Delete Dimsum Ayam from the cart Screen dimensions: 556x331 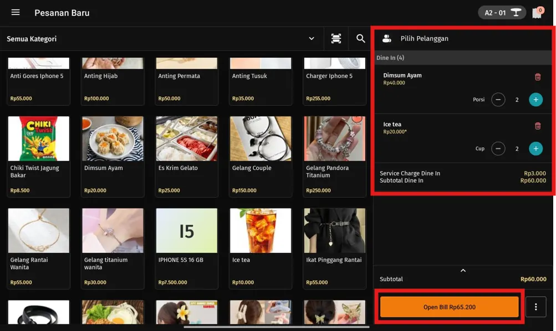[x=537, y=77]
